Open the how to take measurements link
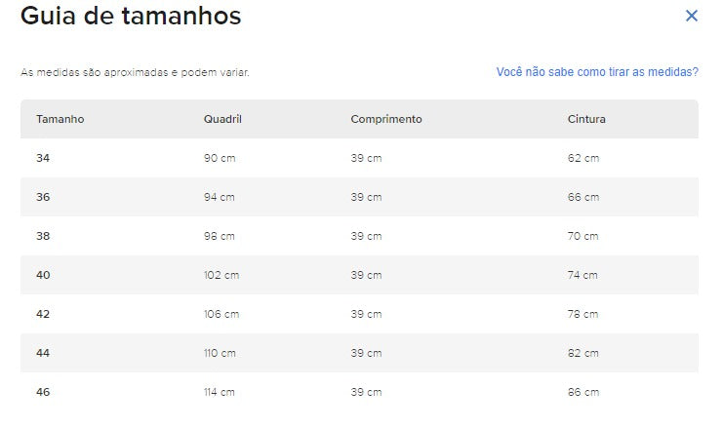The image size is (723, 429). pos(597,72)
